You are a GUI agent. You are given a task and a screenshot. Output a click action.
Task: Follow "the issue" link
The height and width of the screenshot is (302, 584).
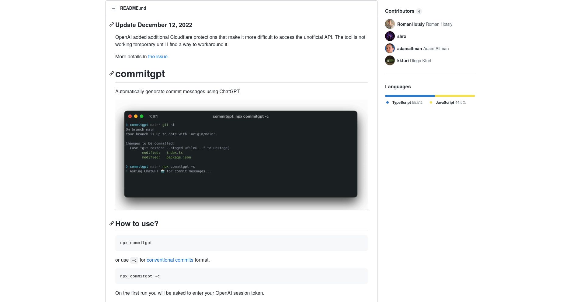pos(158,56)
